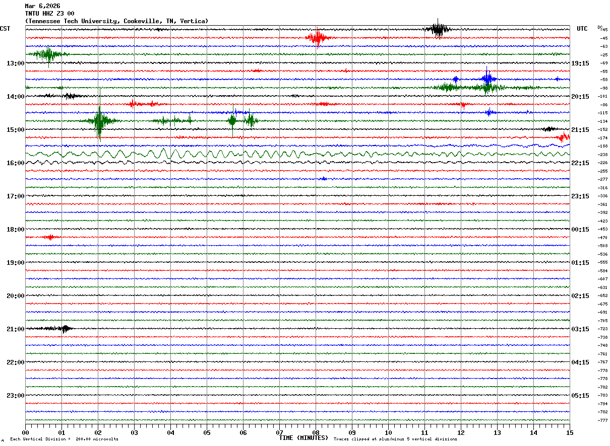610x446 pixels.
Task: Click the red seismic burst near minute 8
Action: (318, 38)
